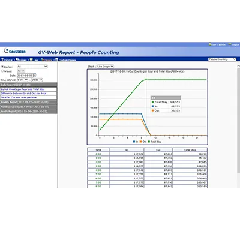
Task: Expand the Yearly Report section header
Action: pyautogui.click(x=28, y=112)
